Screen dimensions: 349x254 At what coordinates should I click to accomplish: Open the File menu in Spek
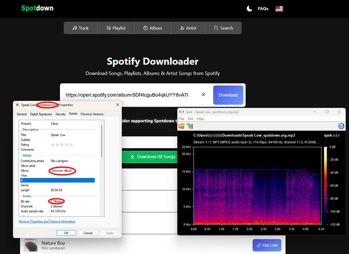pyautogui.click(x=181, y=118)
